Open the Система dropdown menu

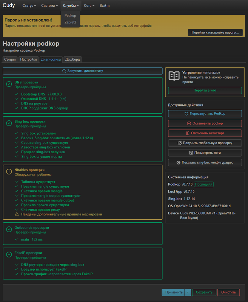49,6
